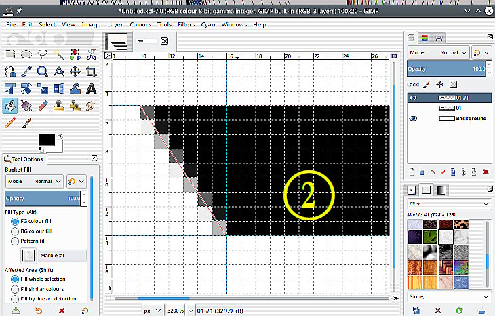Hide the 01 #1 layer
The width and height of the screenshot is (495, 316).
click(x=413, y=98)
